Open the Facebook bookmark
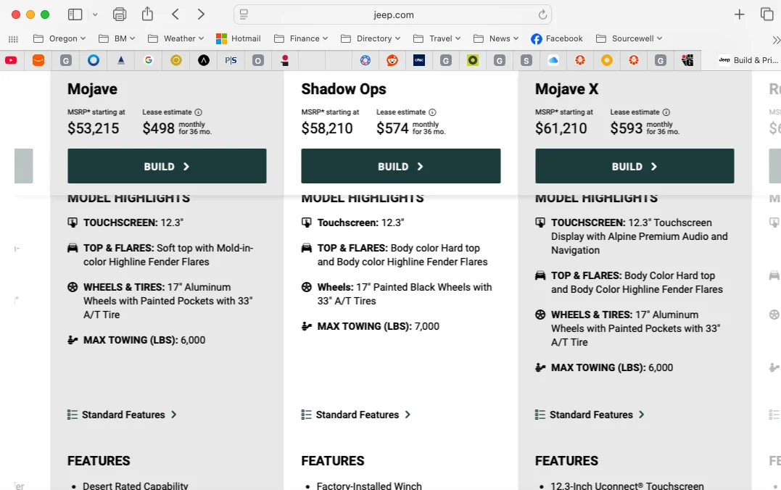This screenshot has width=781, height=490. [x=557, y=38]
